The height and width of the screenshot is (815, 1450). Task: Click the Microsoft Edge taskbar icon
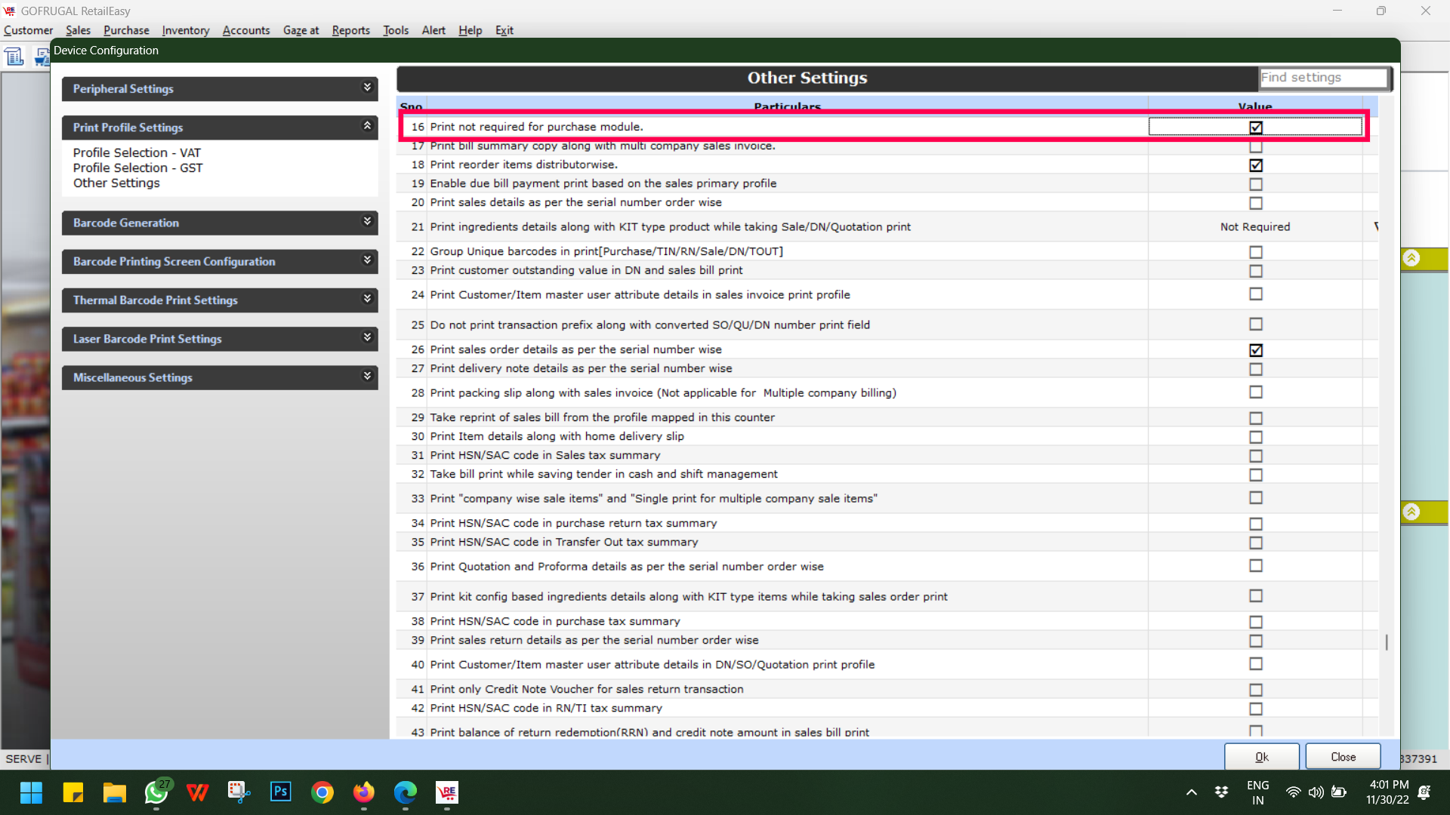click(406, 792)
